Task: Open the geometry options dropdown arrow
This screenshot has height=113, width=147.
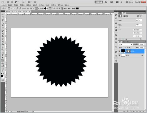Action: pyautogui.click(x=39, y=9)
